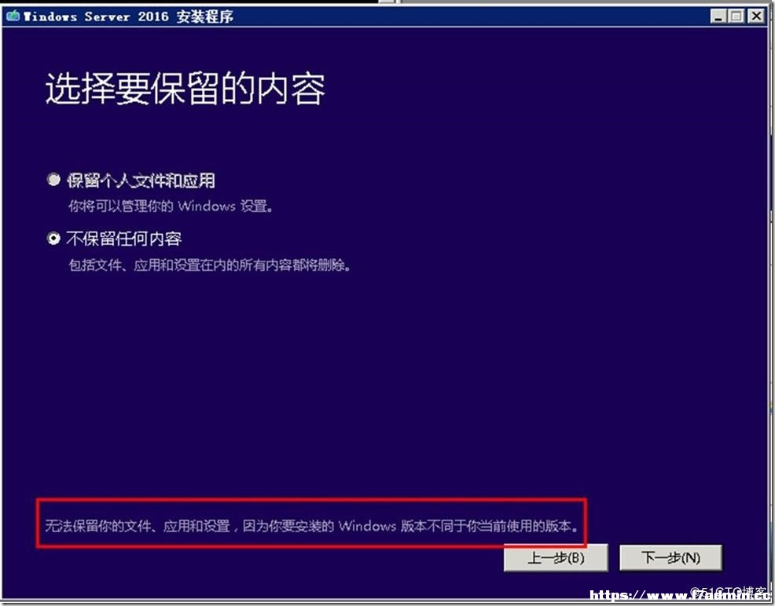Close the Windows Server 2016 安装程序 window
The width and height of the screenshot is (775, 606).
click(756, 16)
